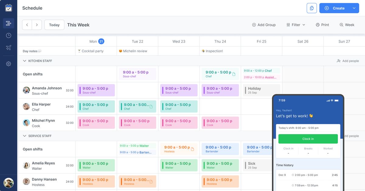Open the Filter dropdown
Viewport: 365px width, 191px height.
click(x=296, y=25)
